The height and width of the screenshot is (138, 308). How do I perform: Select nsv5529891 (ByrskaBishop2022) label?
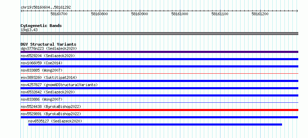click(x=51, y=114)
